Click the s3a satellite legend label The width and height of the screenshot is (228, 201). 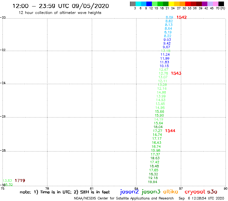[212, 192]
